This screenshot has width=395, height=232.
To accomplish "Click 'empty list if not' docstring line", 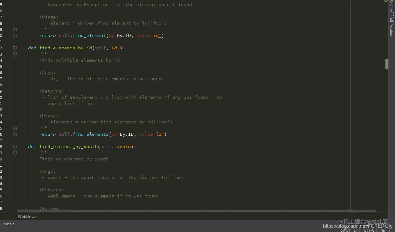I will [x=71, y=103].
